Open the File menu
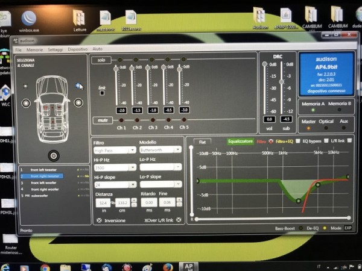The height and width of the screenshot is (271, 362). [x=18, y=50]
